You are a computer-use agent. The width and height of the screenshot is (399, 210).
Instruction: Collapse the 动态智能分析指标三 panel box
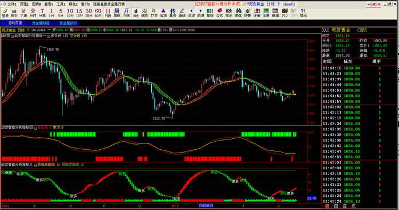click(x=35, y=165)
